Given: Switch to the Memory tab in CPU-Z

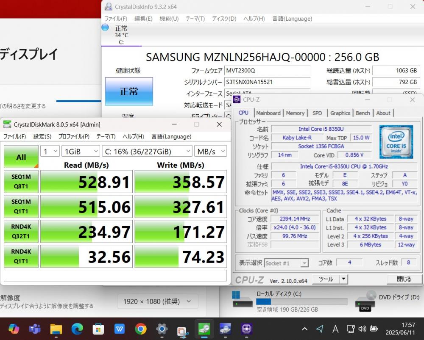Looking at the screenshot, I should point(295,113).
